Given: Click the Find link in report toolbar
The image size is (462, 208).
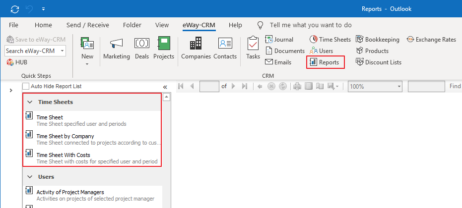Looking at the screenshot, I should pos(455,86).
